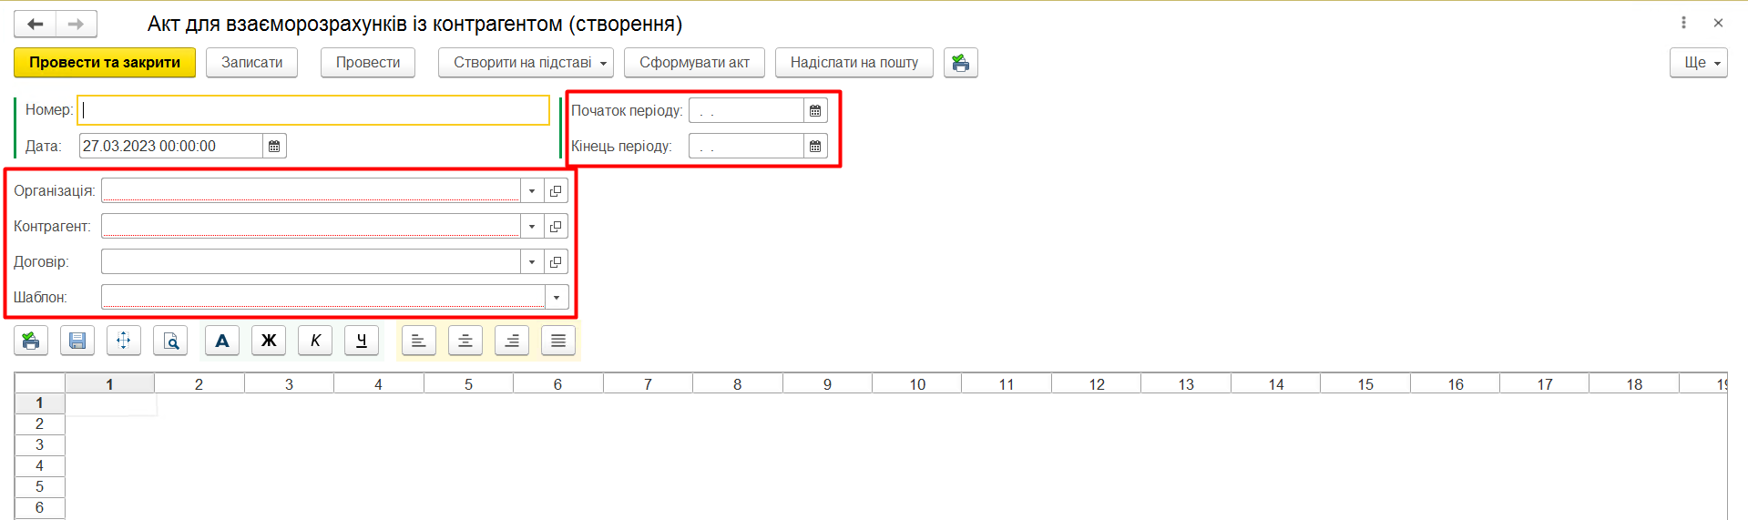
Task: Open calendar picker for Початок періоду
Action: coord(815,111)
